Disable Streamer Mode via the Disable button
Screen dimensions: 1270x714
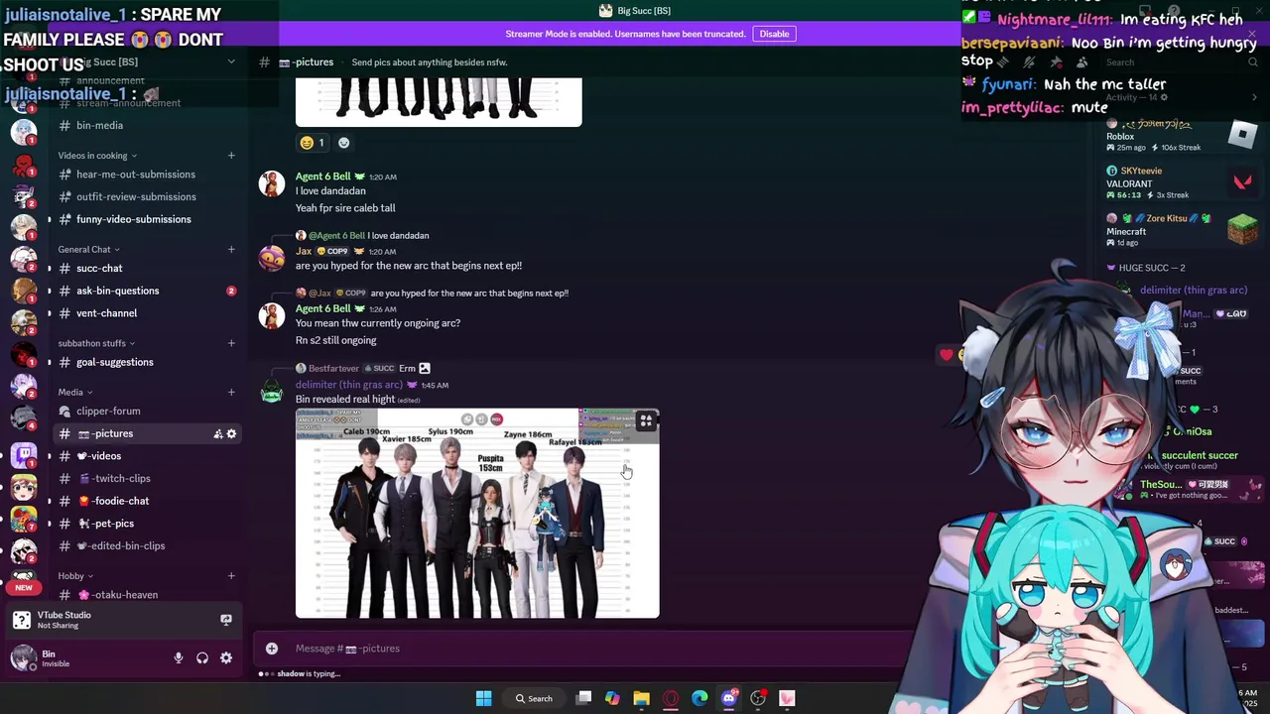point(774,34)
